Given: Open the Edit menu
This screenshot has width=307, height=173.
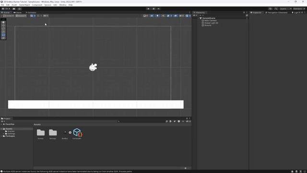Looking at the screenshot, I should pyautogui.click(x=8, y=5).
